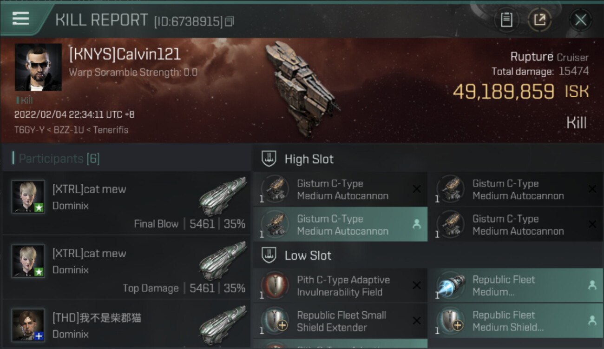This screenshot has width=604, height=349.
Task: Close the kill report panel
Action: pos(580,20)
